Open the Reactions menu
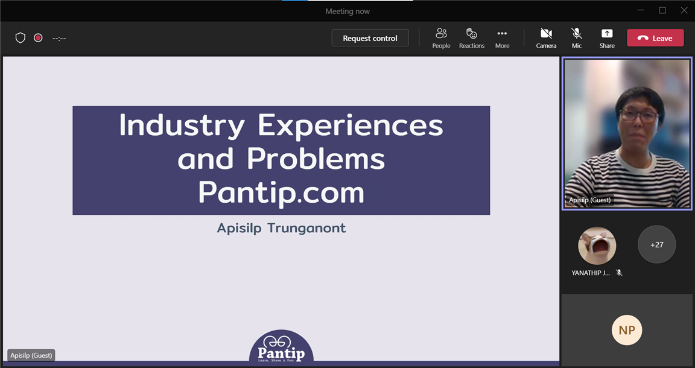The width and height of the screenshot is (695, 368). (x=472, y=38)
